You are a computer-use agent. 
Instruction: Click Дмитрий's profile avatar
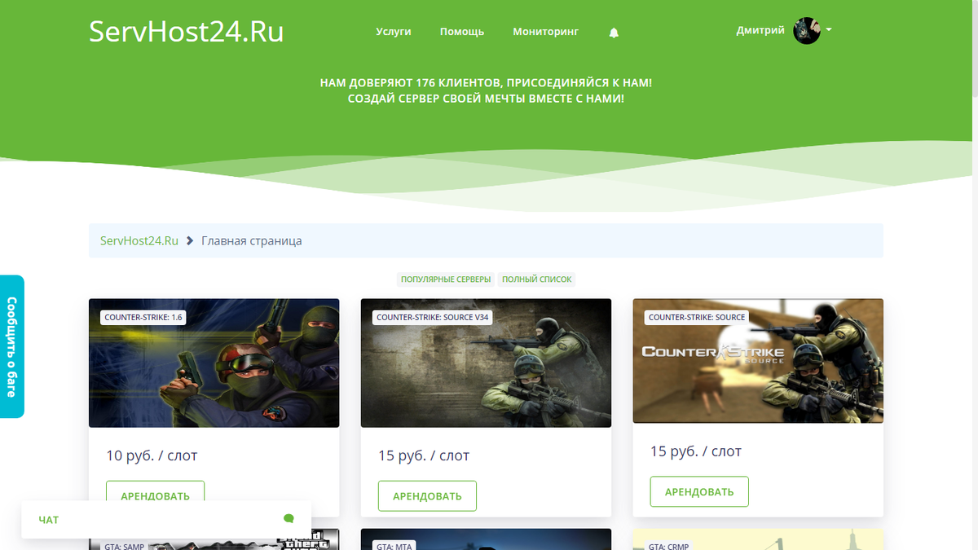(807, 31)
